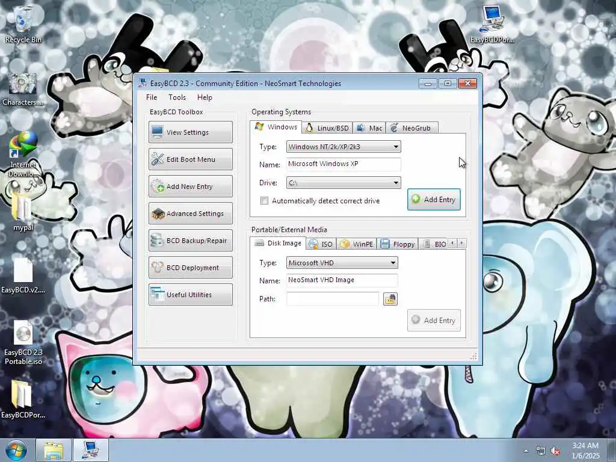Expand Windows NT/2k/XP/2k3 type dropdown

[x=343, y=147]
